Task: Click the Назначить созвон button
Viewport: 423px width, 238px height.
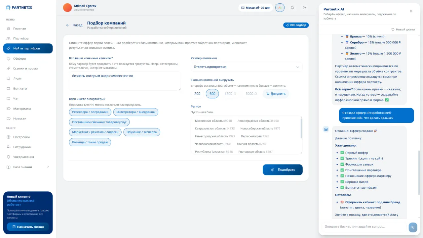Action: click(28, 227)
